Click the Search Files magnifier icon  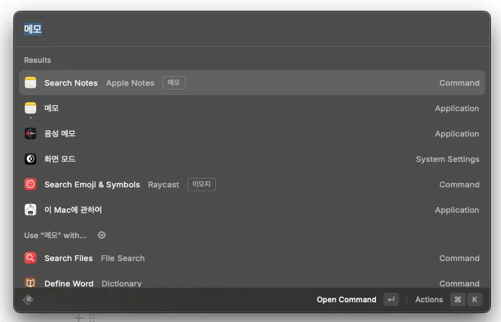(30, 258)
